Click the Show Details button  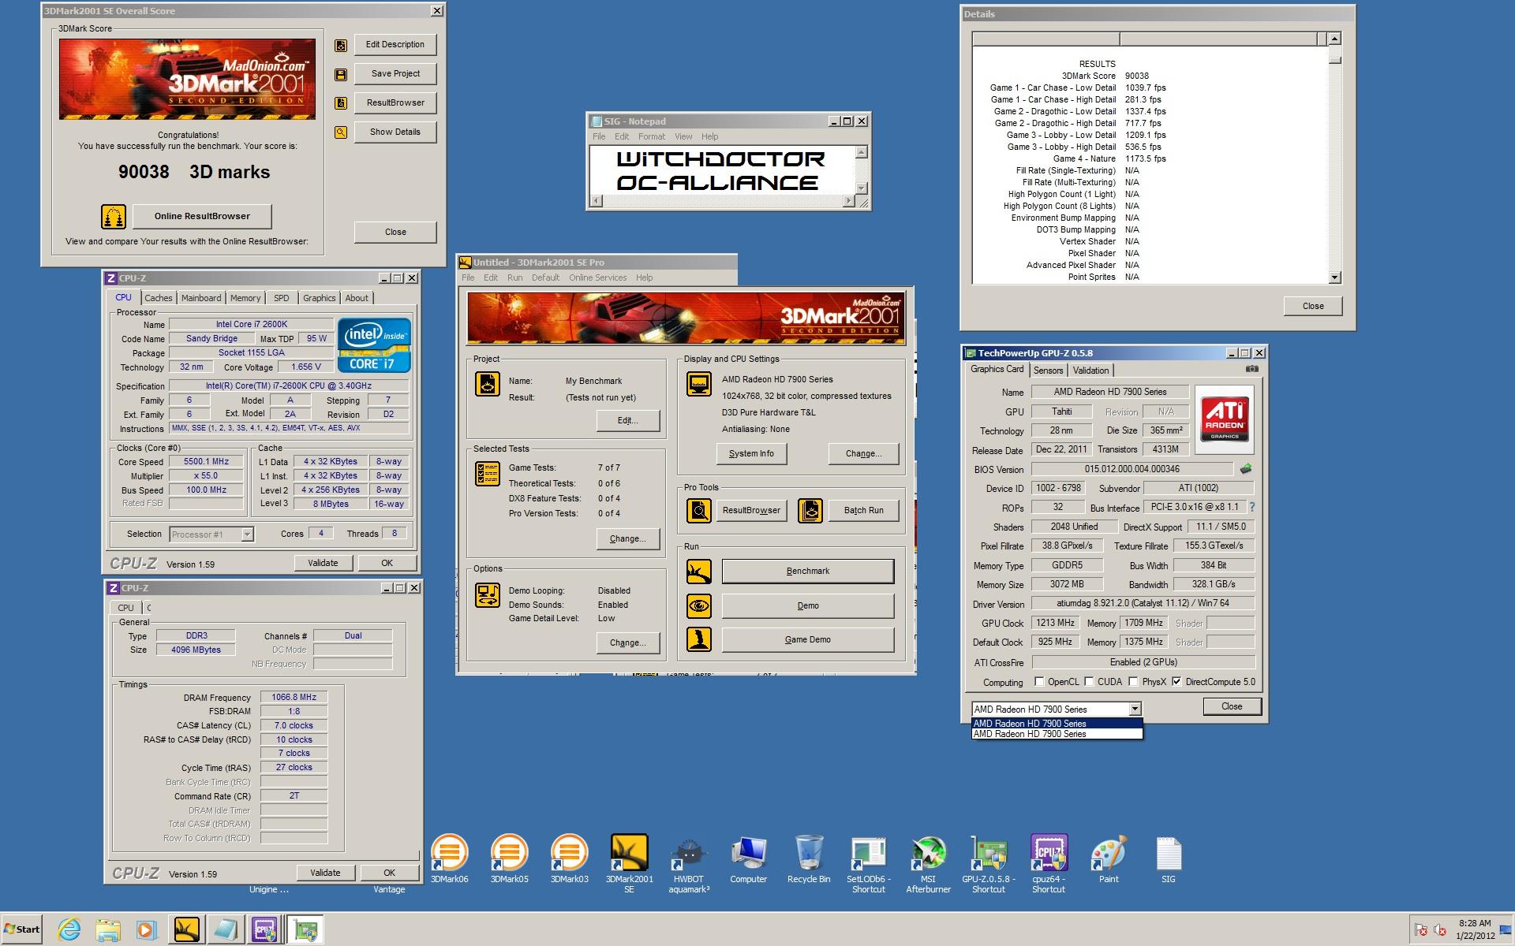click(x=395, y=132)
